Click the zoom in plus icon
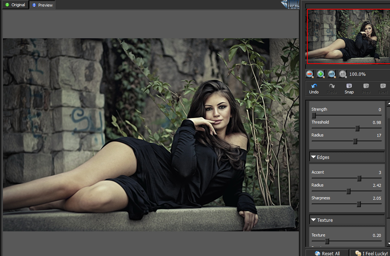 (321, 74)
